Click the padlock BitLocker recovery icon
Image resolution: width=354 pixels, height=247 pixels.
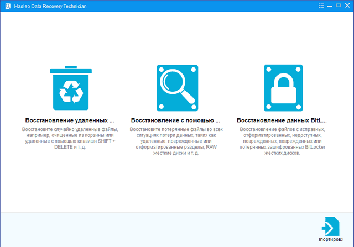pyautogui.click(x=283, y=88)
